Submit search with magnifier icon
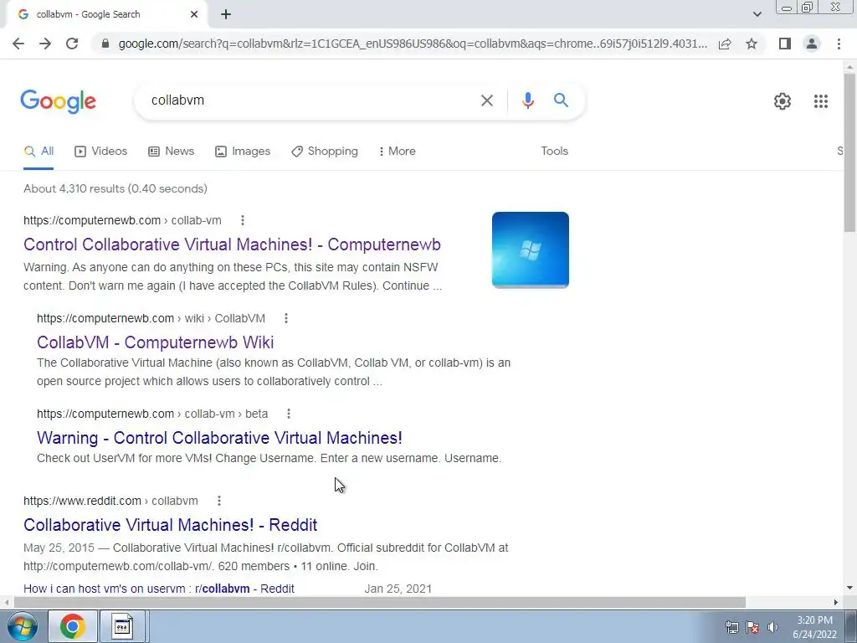 (x=561, y=100)
